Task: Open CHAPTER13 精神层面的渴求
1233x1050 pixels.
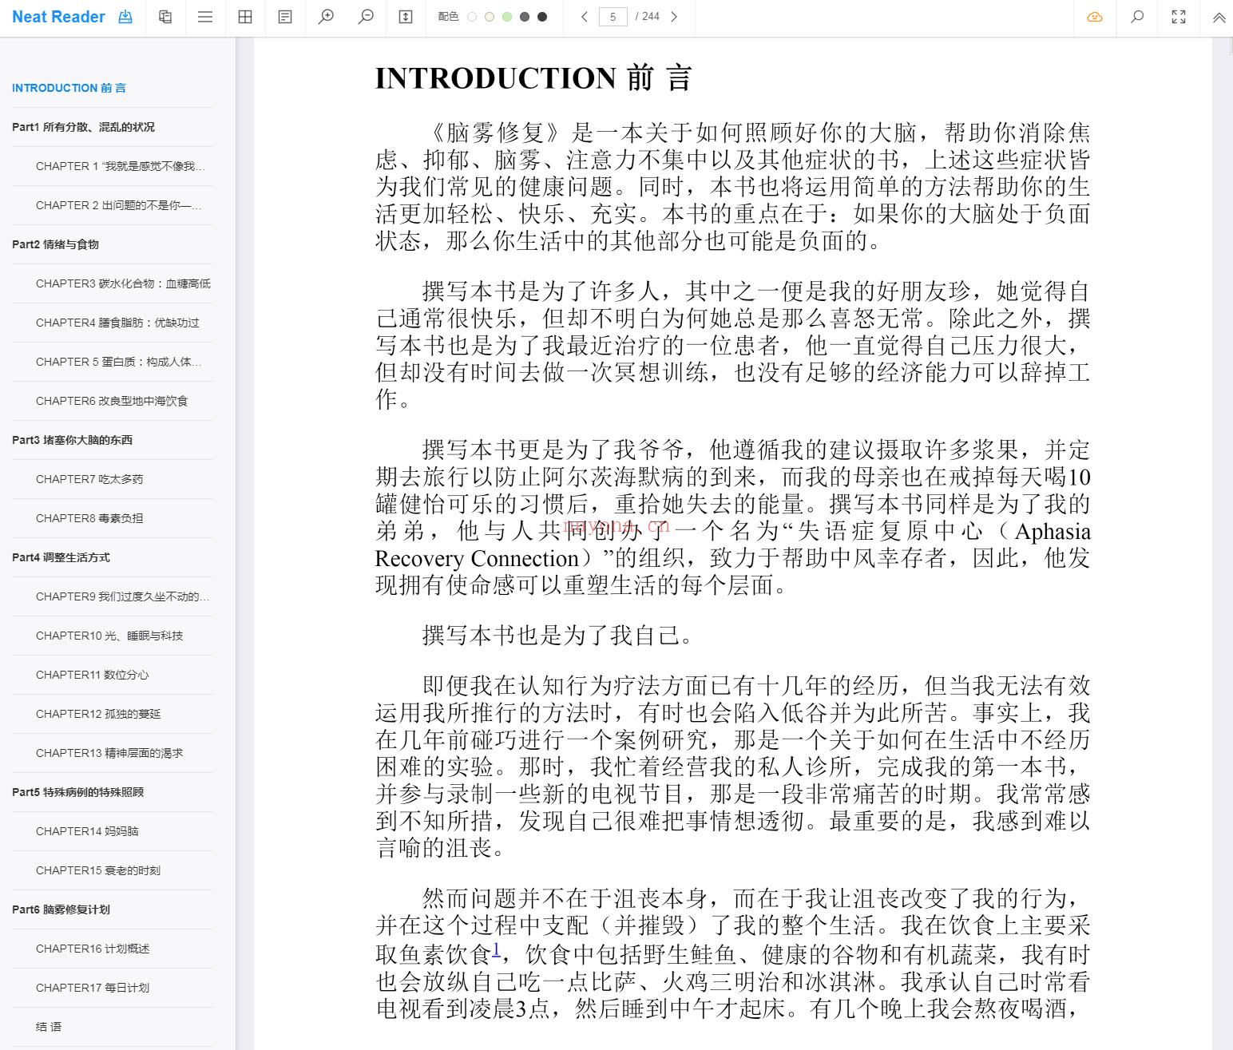Action: tap(109, 753)
